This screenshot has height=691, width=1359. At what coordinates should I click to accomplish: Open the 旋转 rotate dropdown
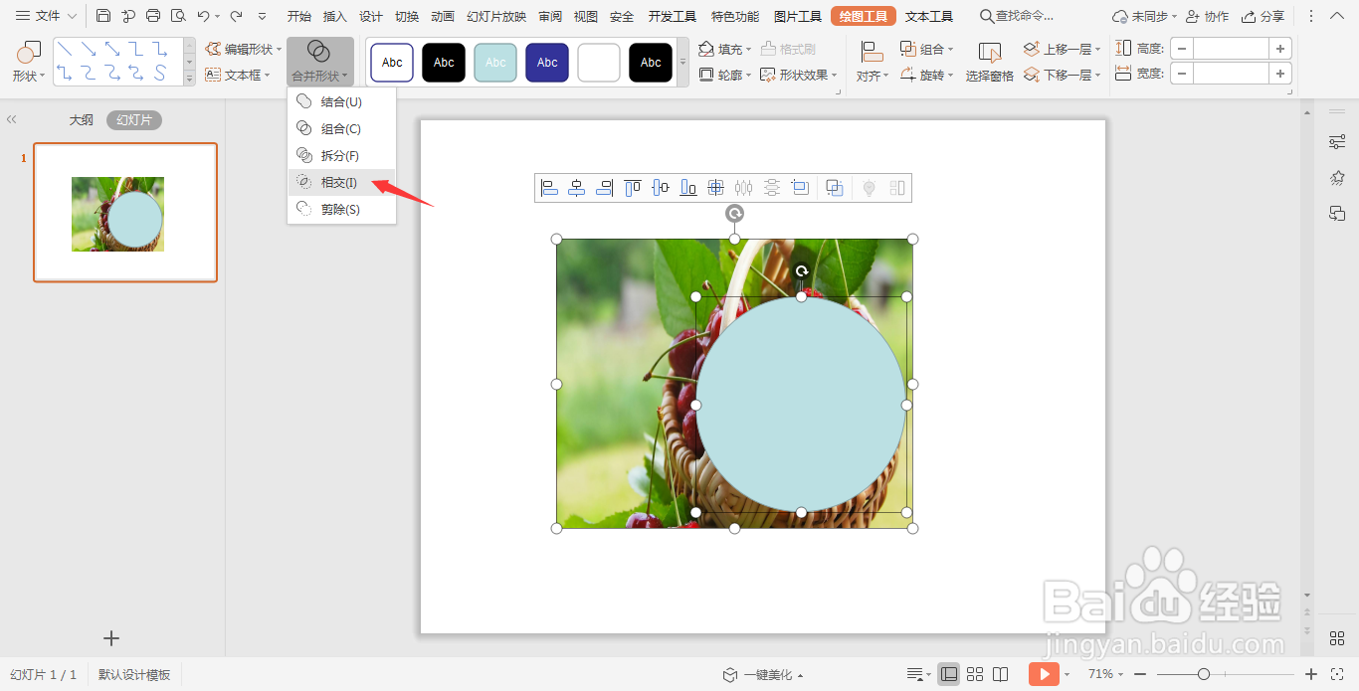click(x=926, y=75)
